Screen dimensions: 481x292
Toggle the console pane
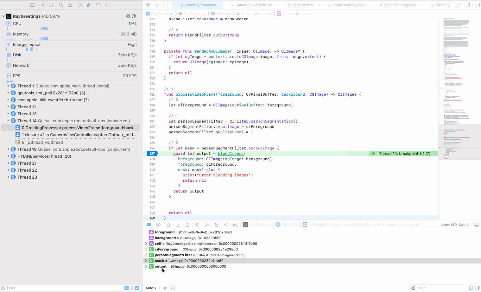click(x=478, y=288)
